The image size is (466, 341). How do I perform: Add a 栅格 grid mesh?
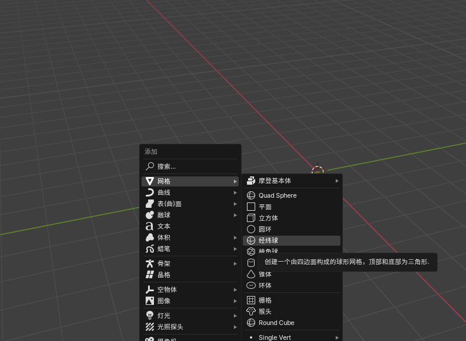point(291,300)
